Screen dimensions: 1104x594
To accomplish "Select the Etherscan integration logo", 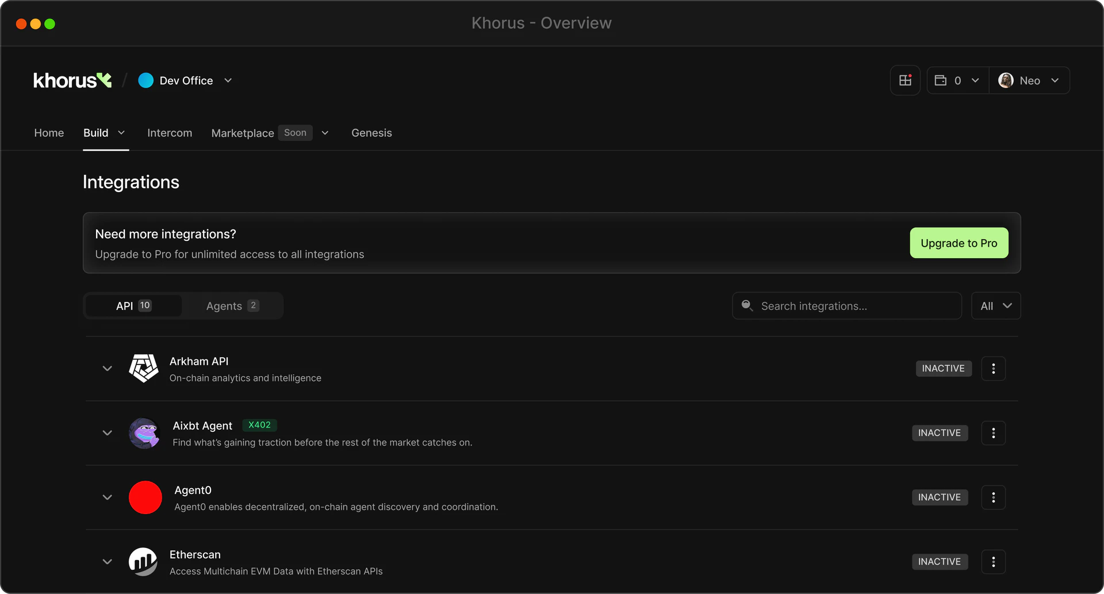I will click(x=143, y=561).
